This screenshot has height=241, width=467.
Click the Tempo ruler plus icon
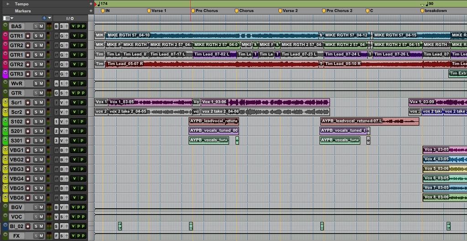[x=91, y=4]
